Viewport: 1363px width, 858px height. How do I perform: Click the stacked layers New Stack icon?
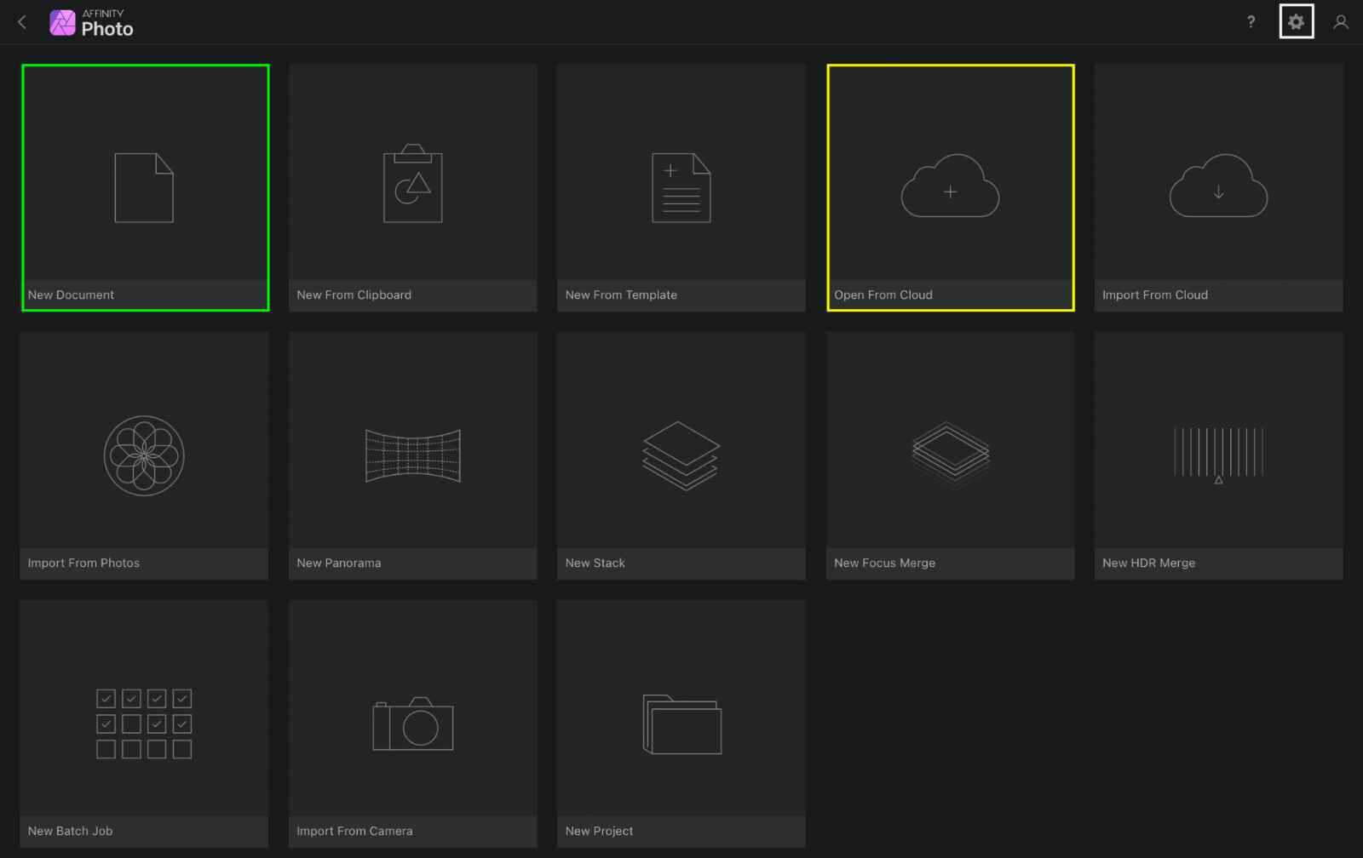tap(681, 455)
